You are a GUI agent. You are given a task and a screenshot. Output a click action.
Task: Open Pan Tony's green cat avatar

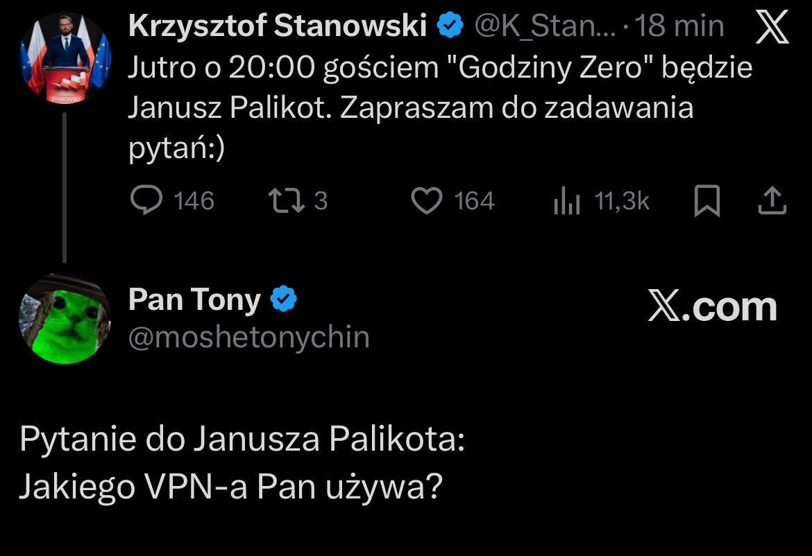click(x=65, y=320)
